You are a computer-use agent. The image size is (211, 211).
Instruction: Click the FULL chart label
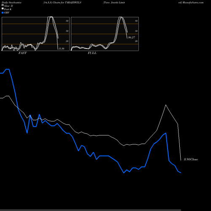[x=92, y=53]
